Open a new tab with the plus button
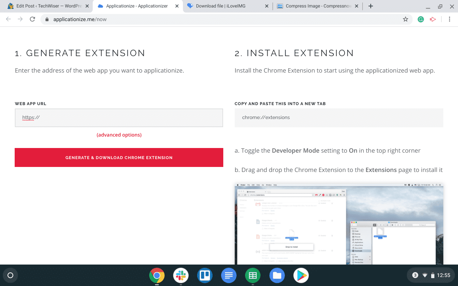 click(371, 6)
